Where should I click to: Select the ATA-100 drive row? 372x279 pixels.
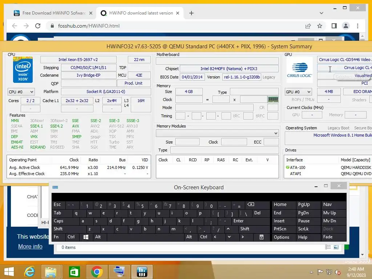tap(328, 167)
